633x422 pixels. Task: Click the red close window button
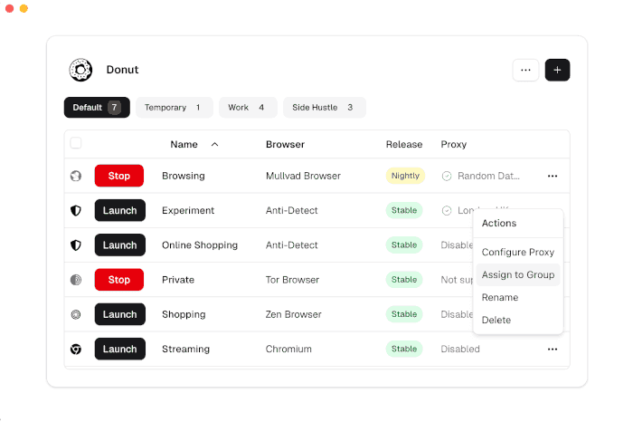[x=10, y=8]
